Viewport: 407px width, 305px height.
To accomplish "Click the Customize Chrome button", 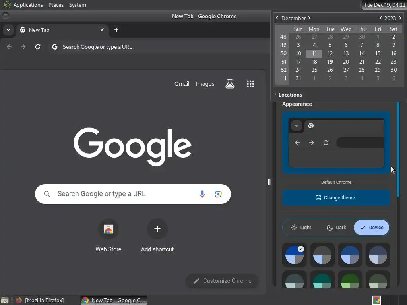I will (x=222, y=281).
